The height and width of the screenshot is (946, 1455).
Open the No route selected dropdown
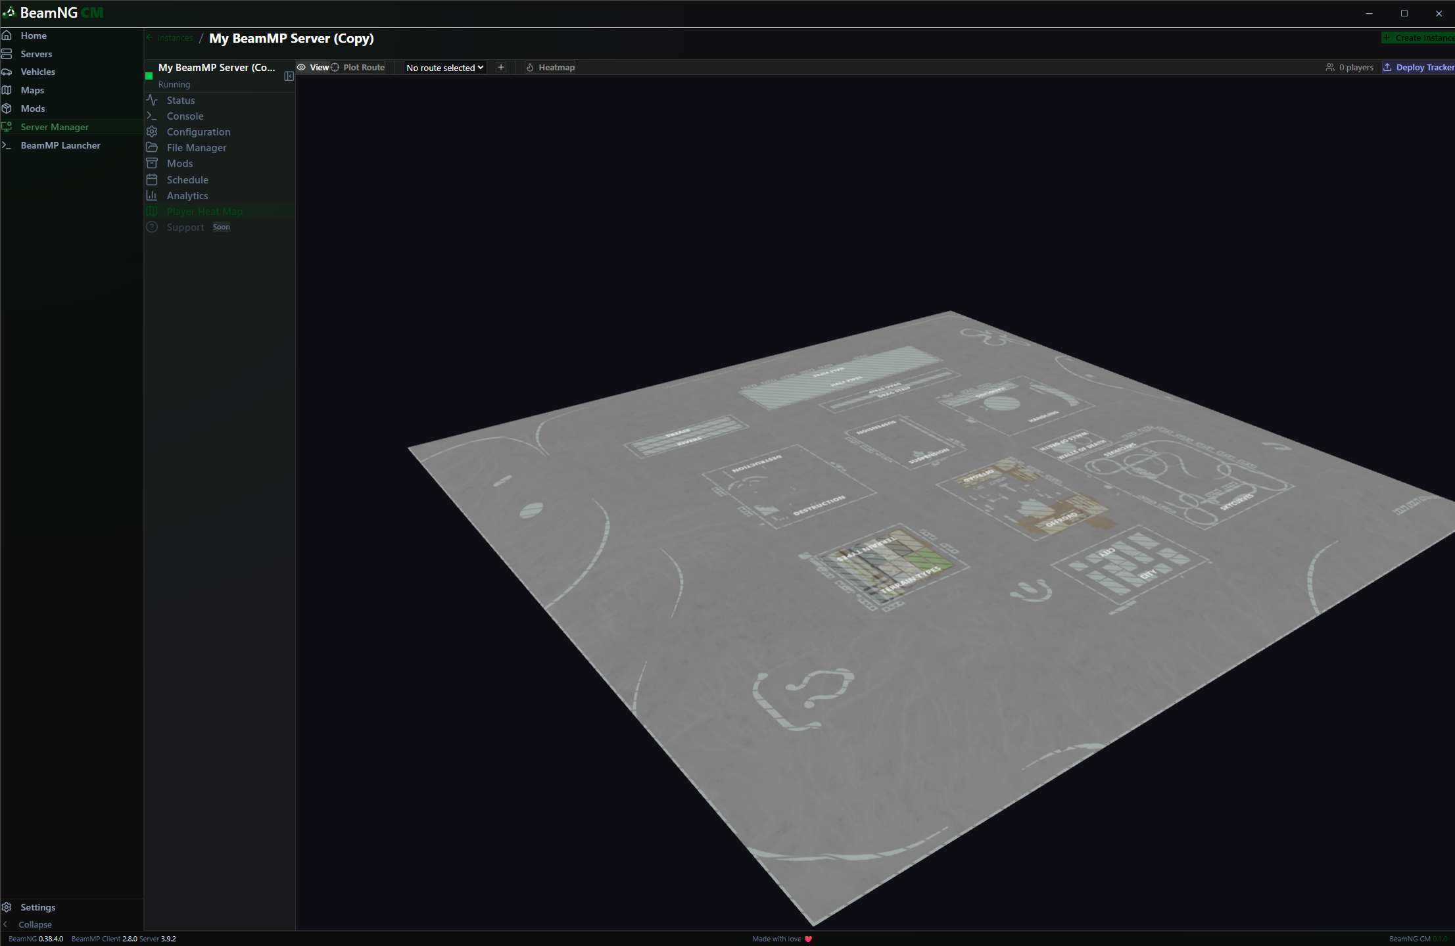444,68
